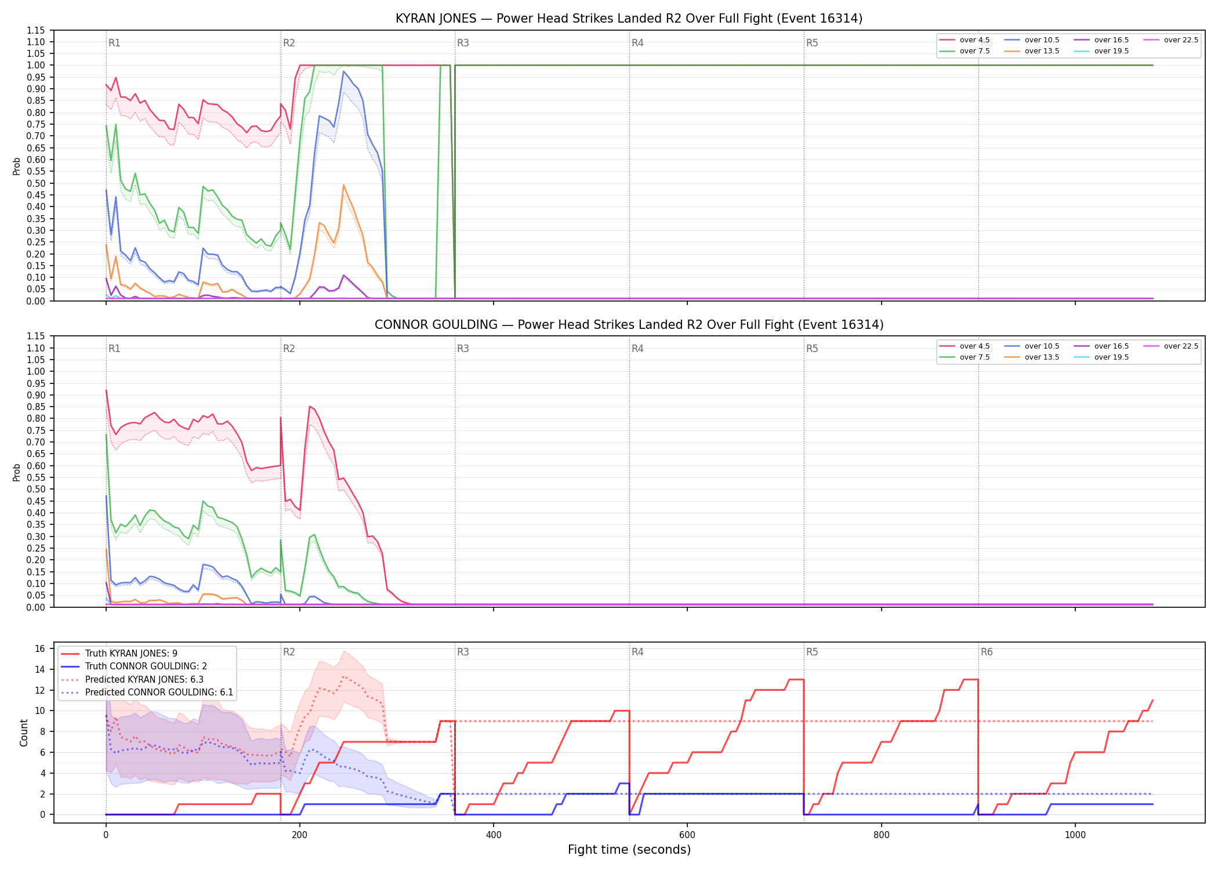Click R4 round label in Count chart
This screenshot has width=1218, height=870.
(x=637, y=652)
